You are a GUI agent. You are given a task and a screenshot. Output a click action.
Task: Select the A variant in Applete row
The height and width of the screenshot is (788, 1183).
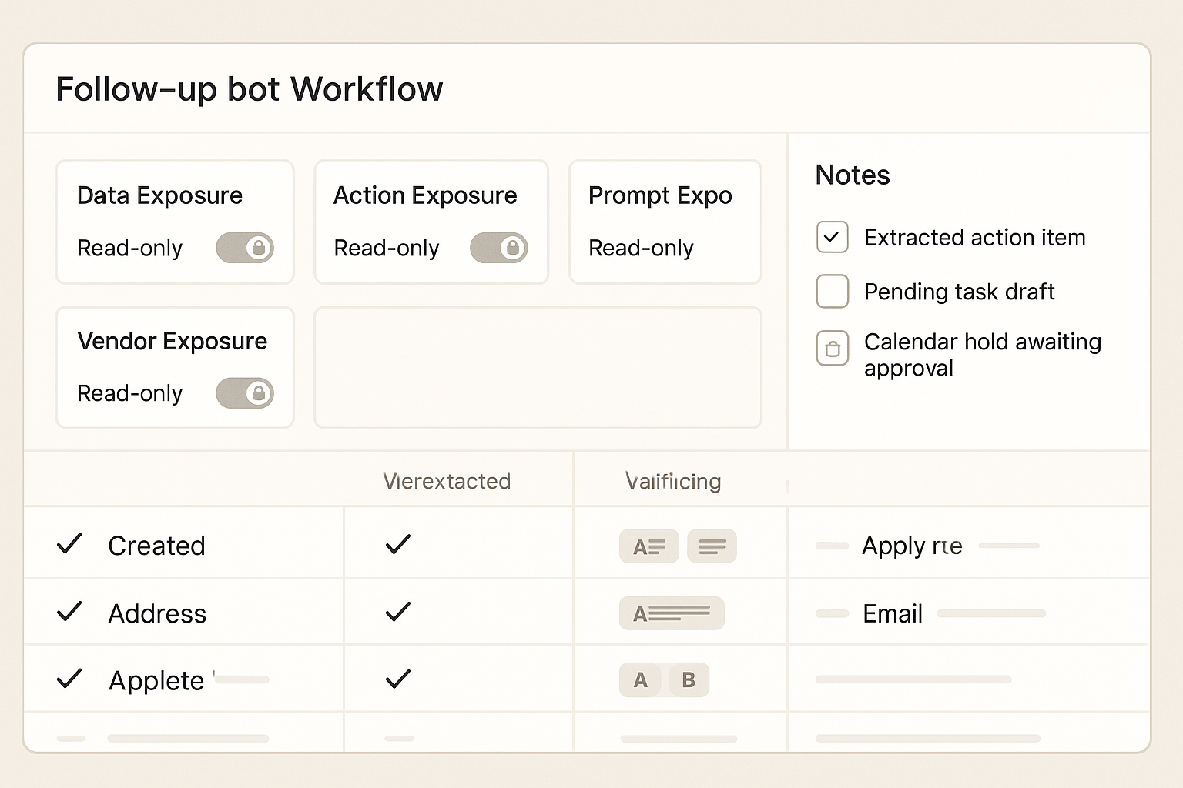640,680
